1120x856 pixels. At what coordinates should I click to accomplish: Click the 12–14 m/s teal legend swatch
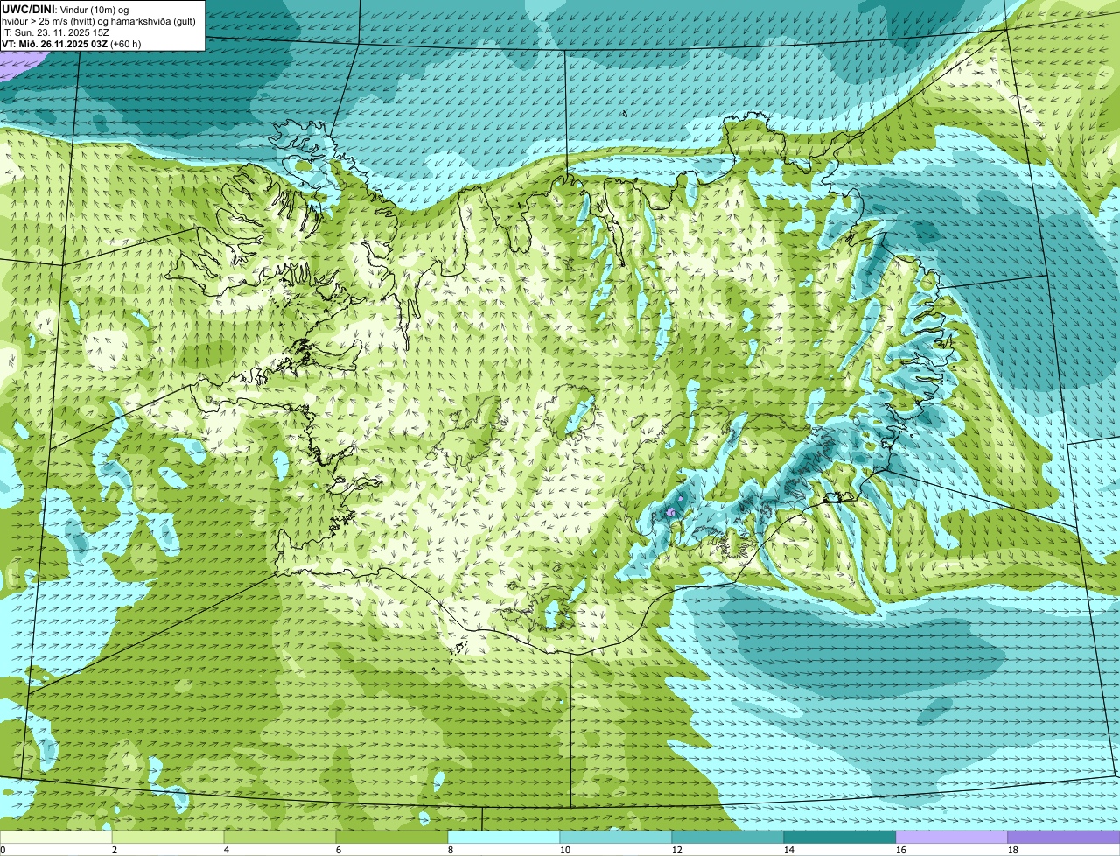click(x=728, y=838)
